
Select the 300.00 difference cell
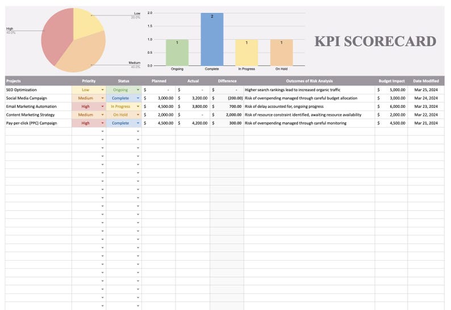[x=227, y=123]
